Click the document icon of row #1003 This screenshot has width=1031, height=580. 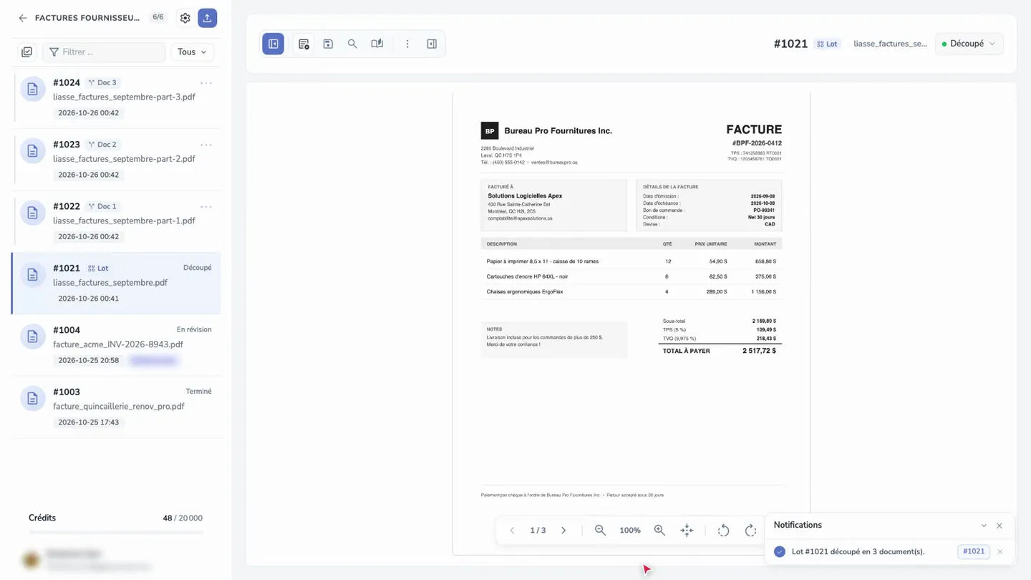pos(33,399)
